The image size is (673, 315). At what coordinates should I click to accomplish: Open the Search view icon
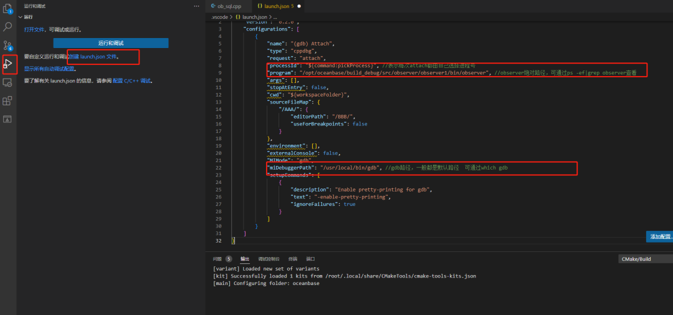tap(7, 27)
